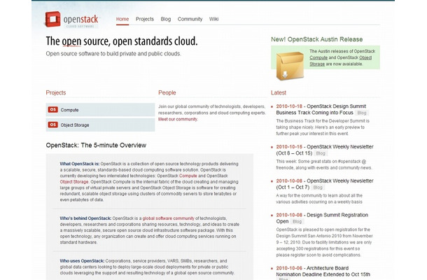
Task: Click the 'People' section heading
Action: (167, 92)
